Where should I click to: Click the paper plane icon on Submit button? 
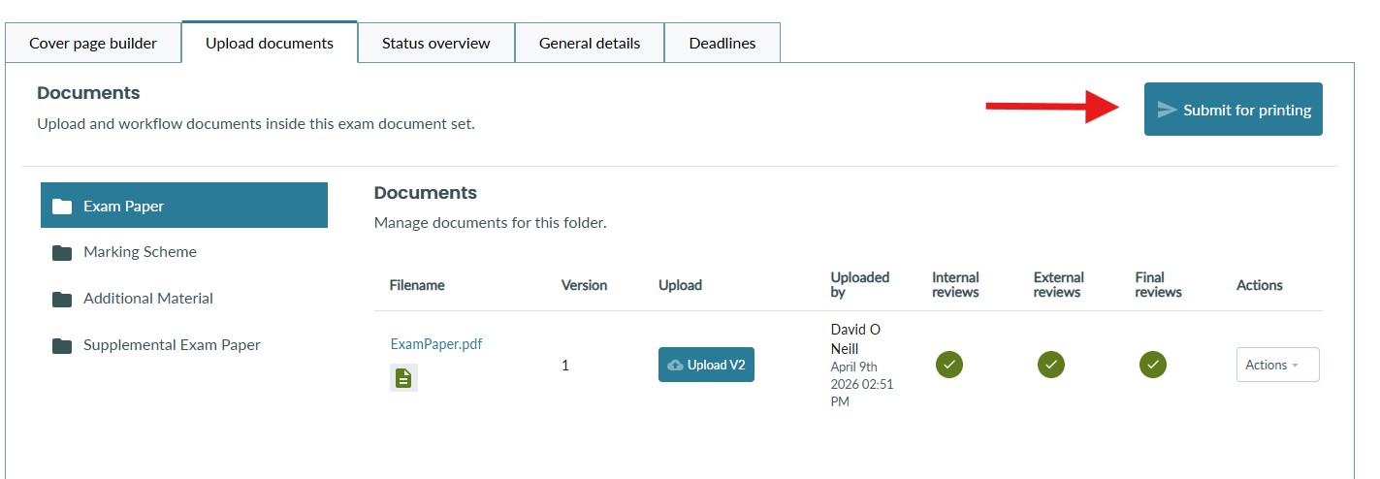(1168, 110)
